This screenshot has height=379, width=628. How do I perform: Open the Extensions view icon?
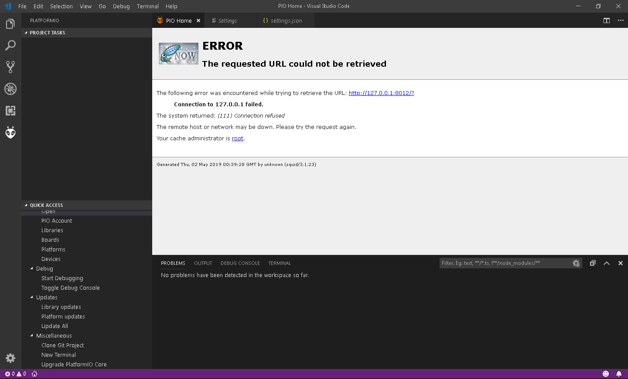(x=10, y=111)
